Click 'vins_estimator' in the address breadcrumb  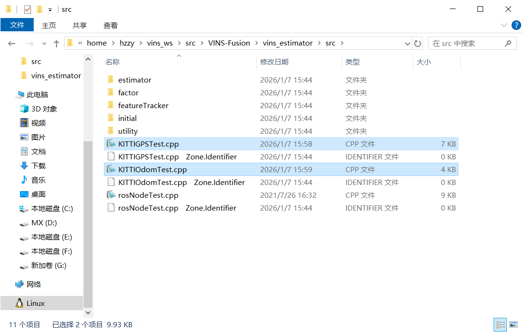(288, 43)
